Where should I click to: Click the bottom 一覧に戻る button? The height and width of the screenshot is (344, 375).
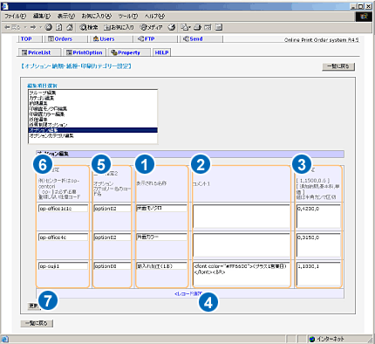(37, 323)
